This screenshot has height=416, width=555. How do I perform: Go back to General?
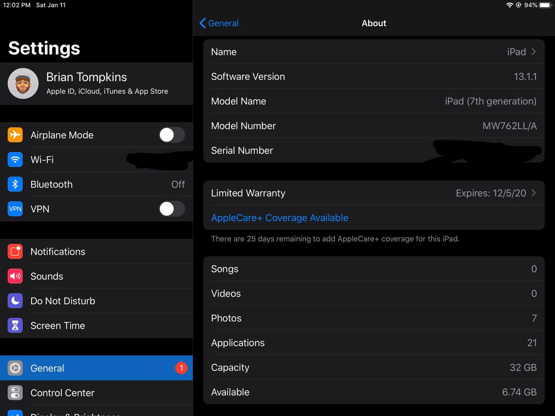tap(219, 23)
